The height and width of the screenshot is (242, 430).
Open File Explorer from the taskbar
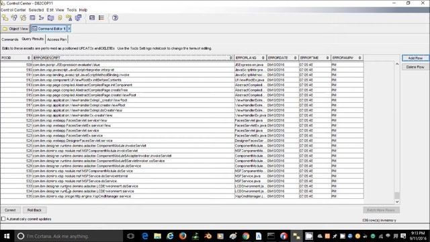[157, 236]
